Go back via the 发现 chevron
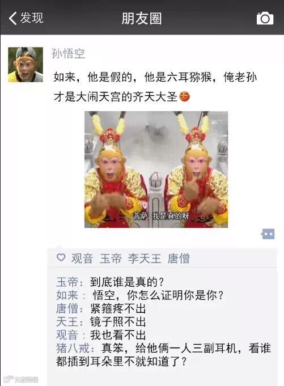The height and width of the screenshot is (386, 284). click(13, 18)
